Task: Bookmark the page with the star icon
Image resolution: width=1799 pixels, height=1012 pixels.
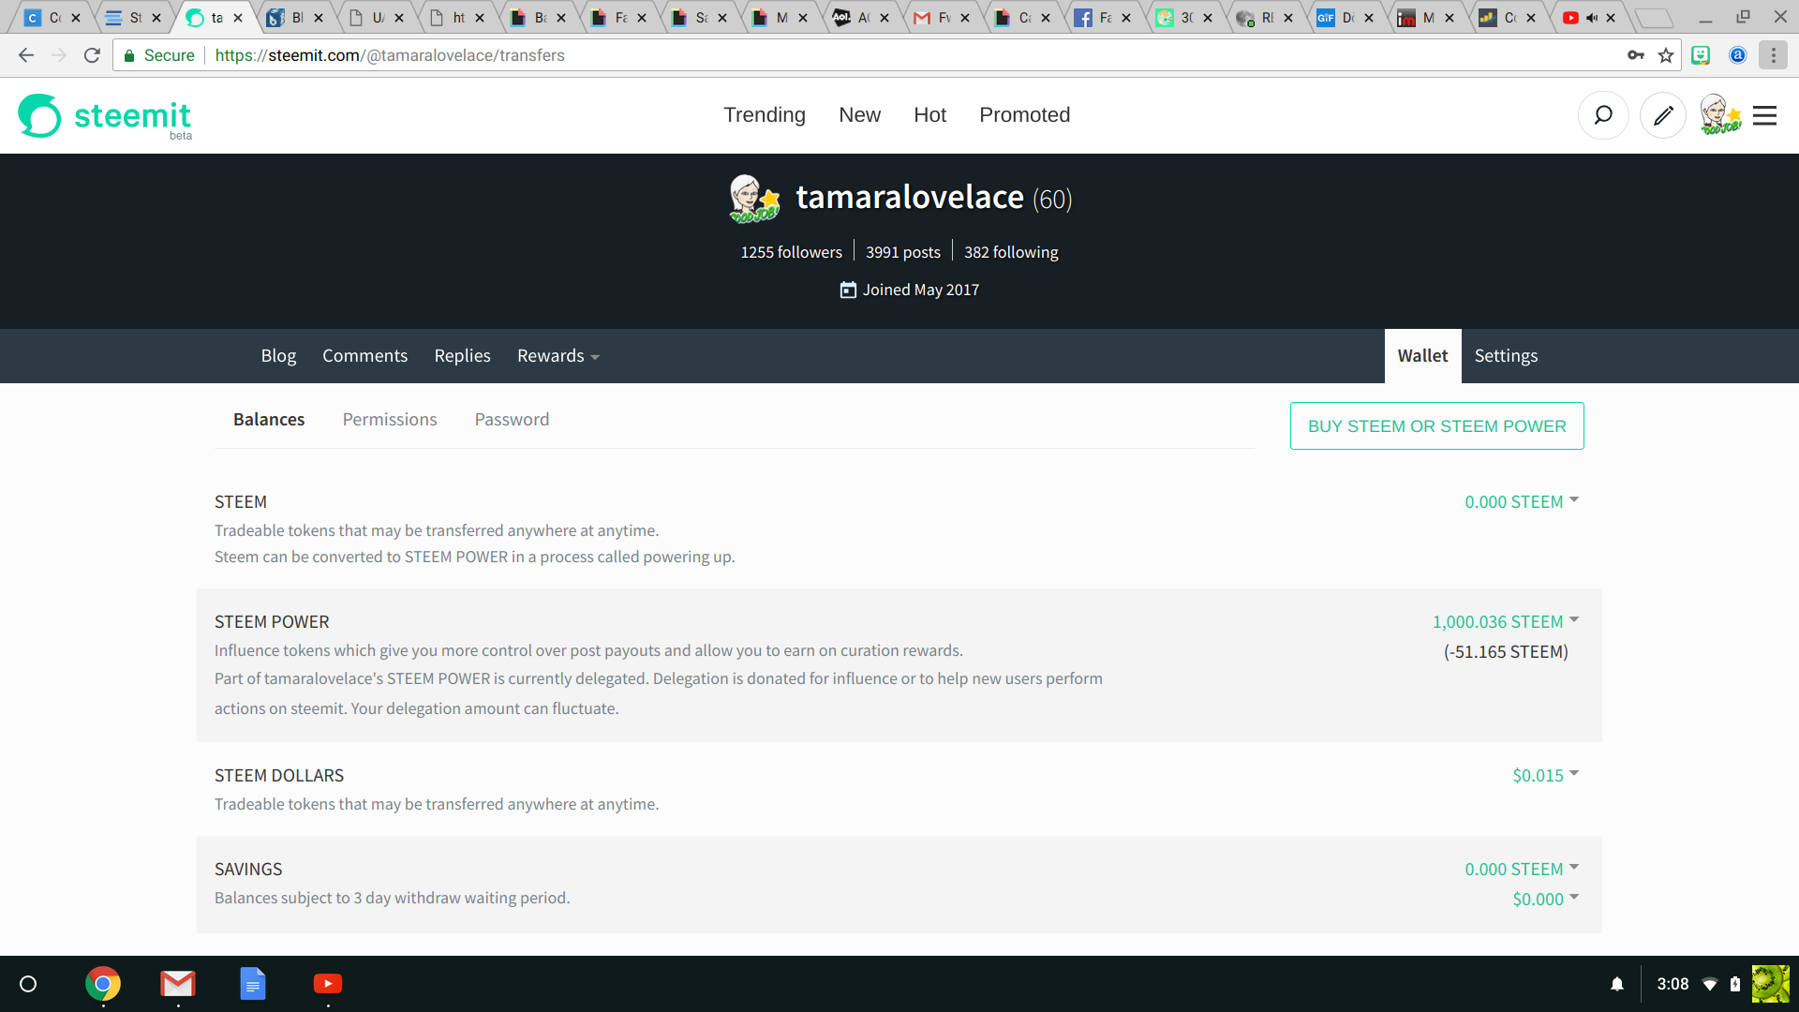Action: [x=1666, y=55]
